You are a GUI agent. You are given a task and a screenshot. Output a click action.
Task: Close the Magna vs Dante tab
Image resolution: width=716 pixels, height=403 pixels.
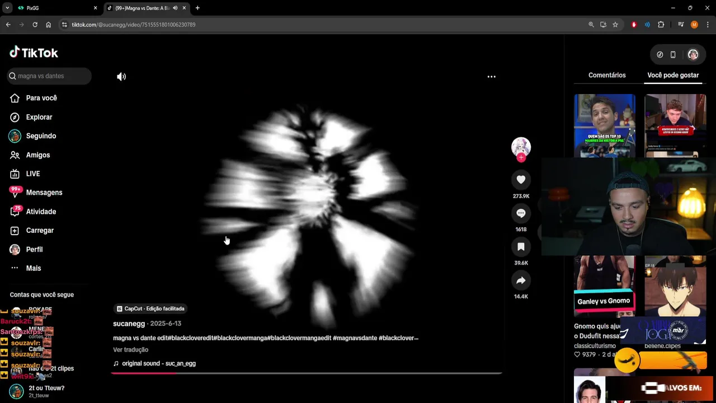[x=184, y=8]
